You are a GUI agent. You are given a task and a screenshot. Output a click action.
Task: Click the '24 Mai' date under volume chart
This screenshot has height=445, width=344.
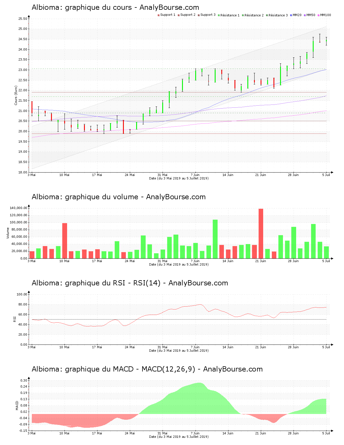click(x=130, y=261)
